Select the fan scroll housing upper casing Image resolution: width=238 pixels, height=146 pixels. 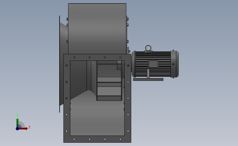[x=97, y=28]
